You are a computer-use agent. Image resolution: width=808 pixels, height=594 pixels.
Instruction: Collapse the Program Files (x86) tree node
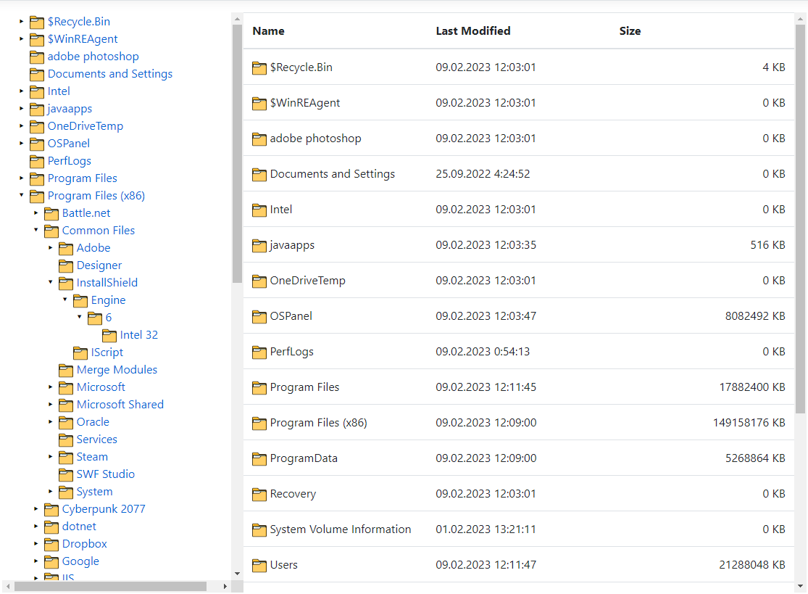click(22, 196)
